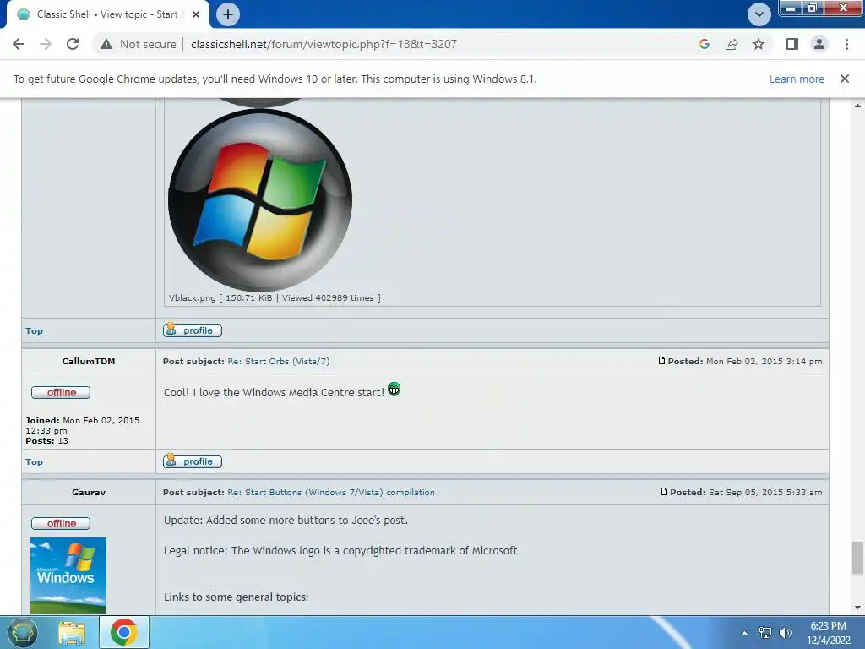Click Gaurav's Windows XP avatar image
Image resolution: width=865 pixels, height=649 pixels.
pyautogui.click(x=68, y=575)
